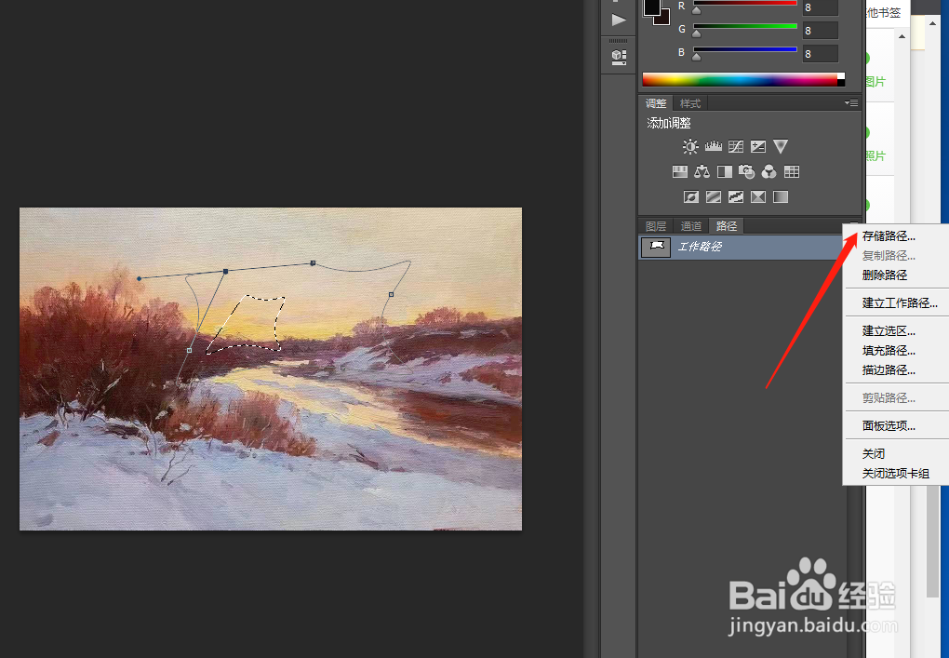Switch to the 路径 tab
Screen dimensions: 949x658
click(x=727, y=226)
